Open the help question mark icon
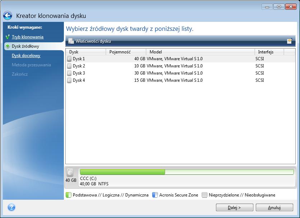Screen dimensions: 300x218 click(11, 207)
